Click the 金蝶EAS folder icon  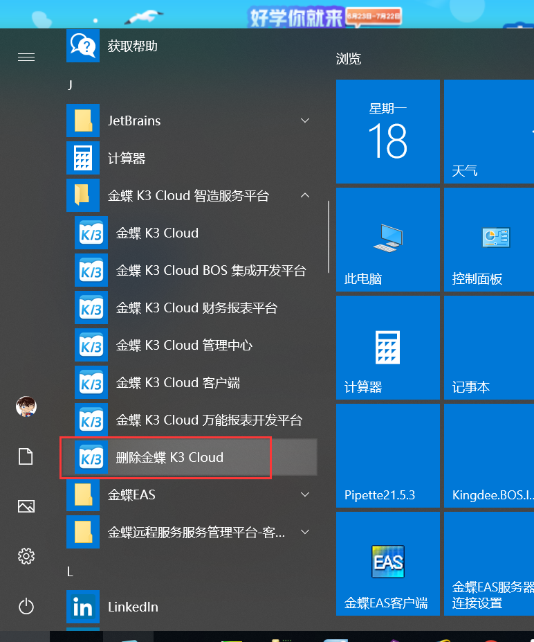[x=83, y=494]
